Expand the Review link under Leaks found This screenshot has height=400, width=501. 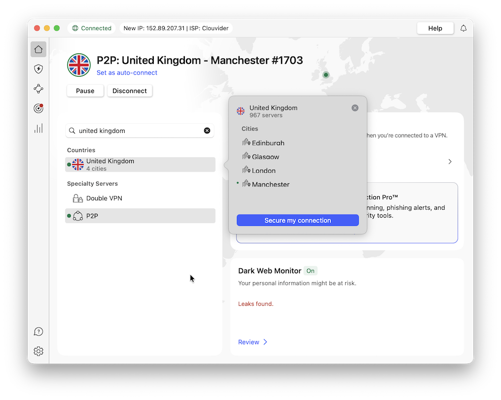pos(253,342)
